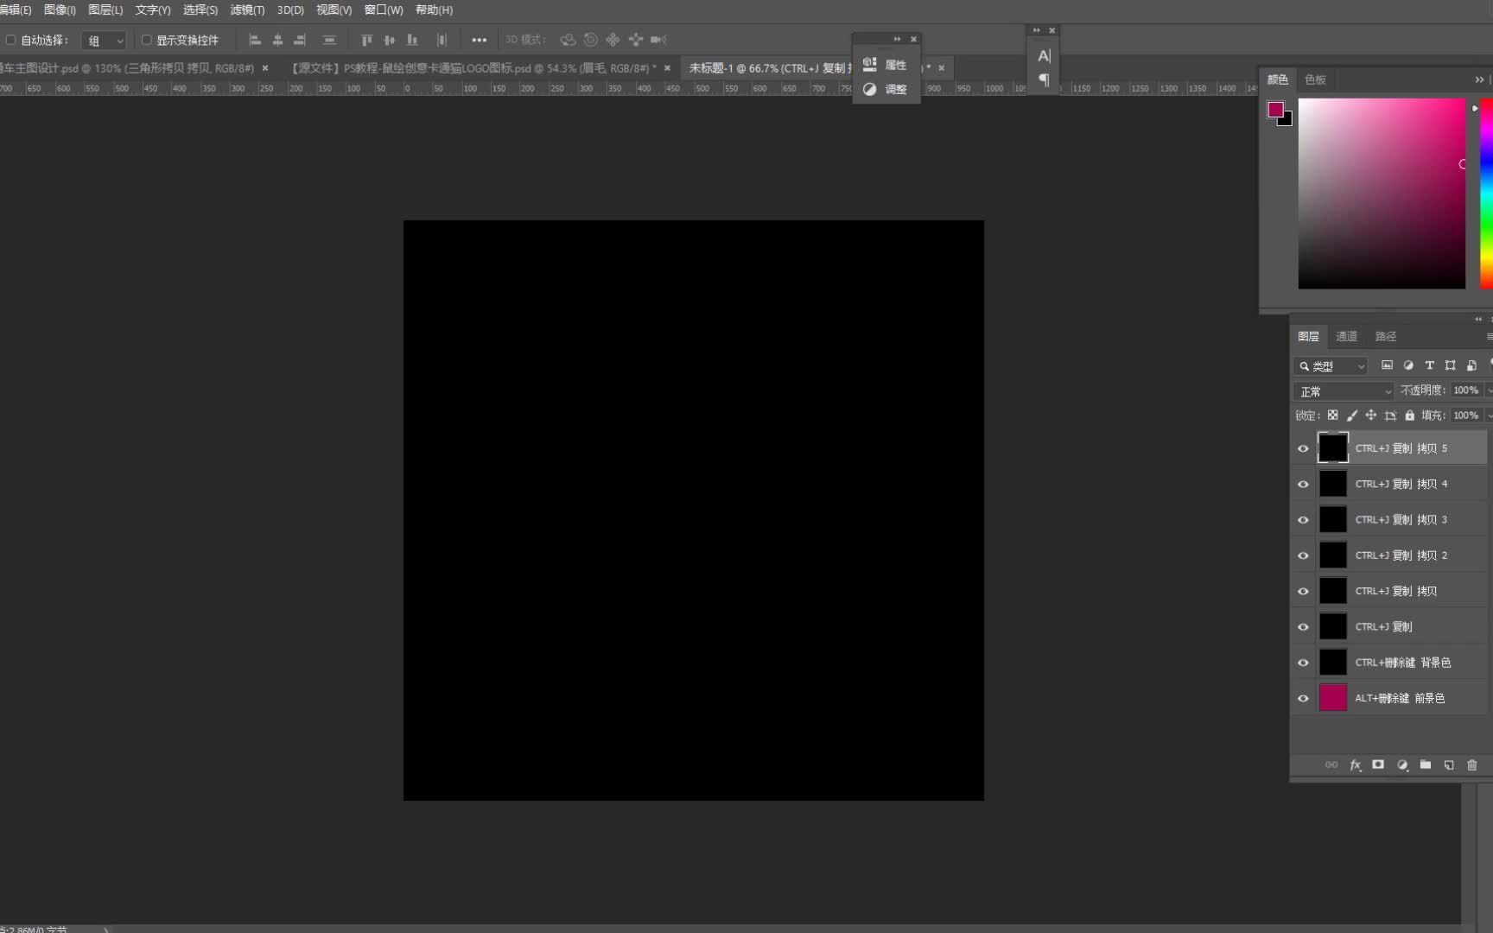
Task: Open the 调整 panel button
Action: [x=886, y=89]
